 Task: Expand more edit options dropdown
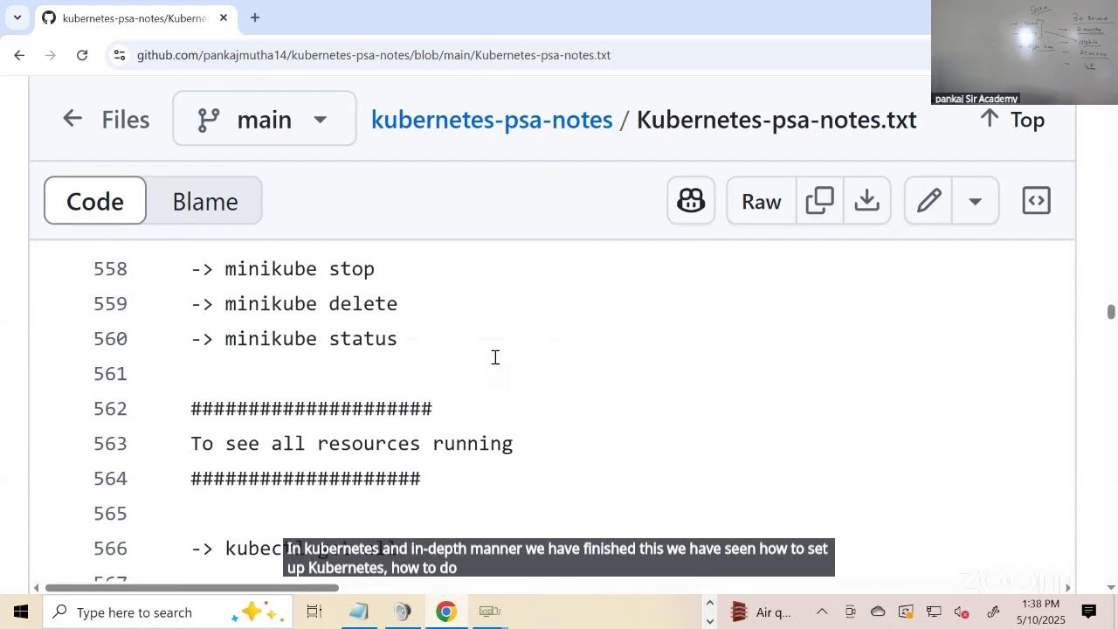pos(975,201)
